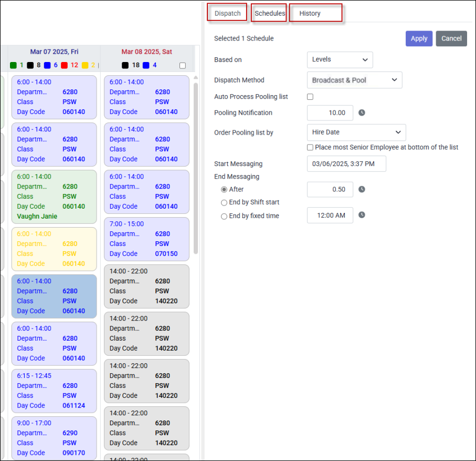Click the Mar 07 2025, Fri column header

(54, 52)
